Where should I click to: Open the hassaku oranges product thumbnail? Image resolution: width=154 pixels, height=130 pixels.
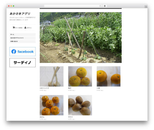click(x=108, y=76)
